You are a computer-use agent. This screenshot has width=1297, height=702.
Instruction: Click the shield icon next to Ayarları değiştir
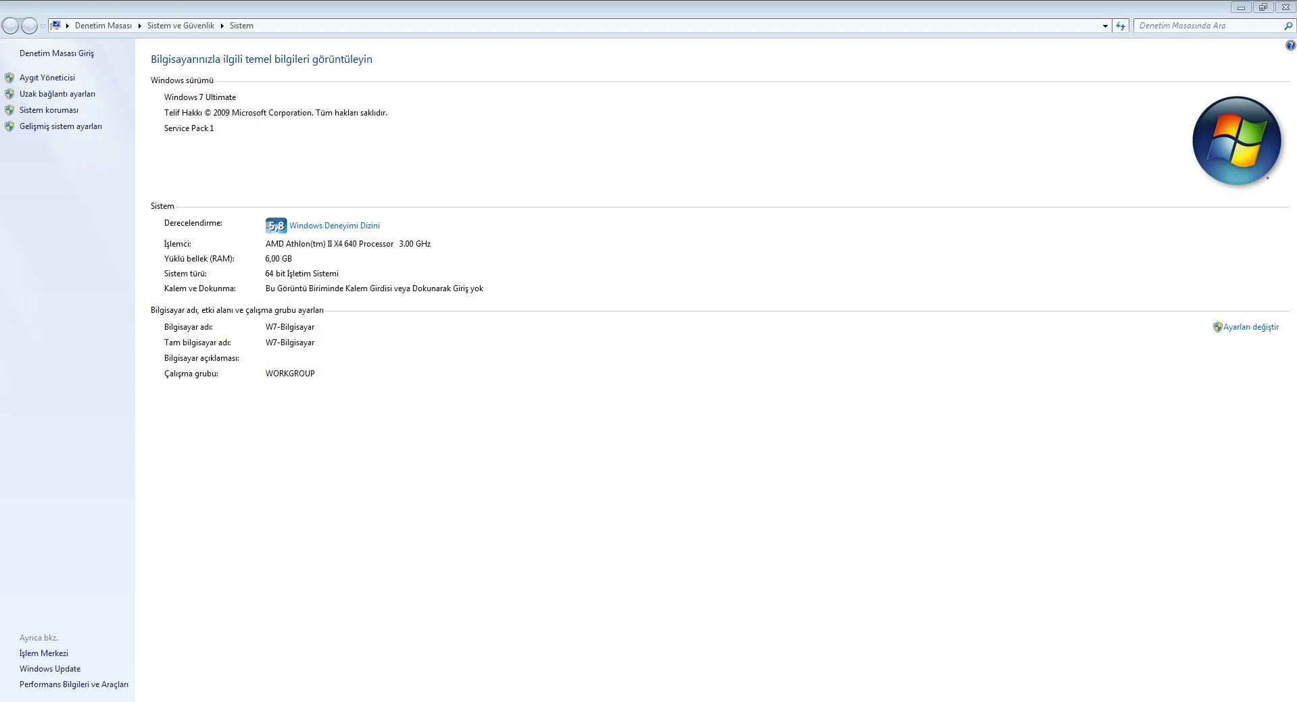tap(1217, 326)
